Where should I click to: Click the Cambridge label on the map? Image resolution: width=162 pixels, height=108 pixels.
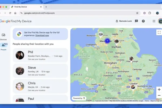137,69
